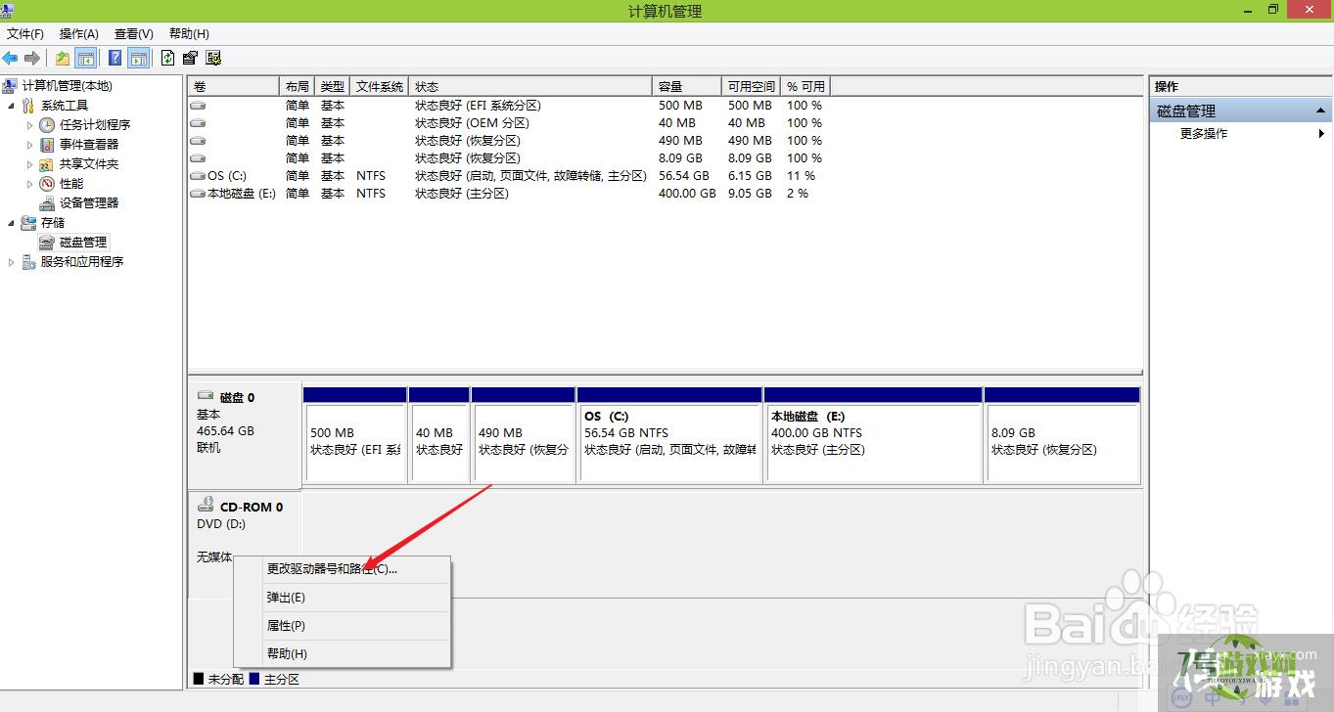The height and width of the screenshot is (712, 1334).
Task: Open the 文件(F) menu
Action: (x=25, y=34)
